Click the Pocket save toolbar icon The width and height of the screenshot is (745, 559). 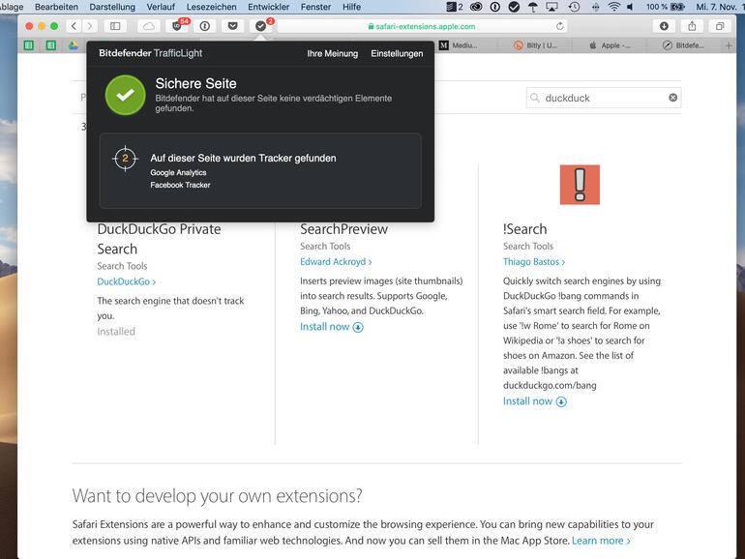coord(232,26)
